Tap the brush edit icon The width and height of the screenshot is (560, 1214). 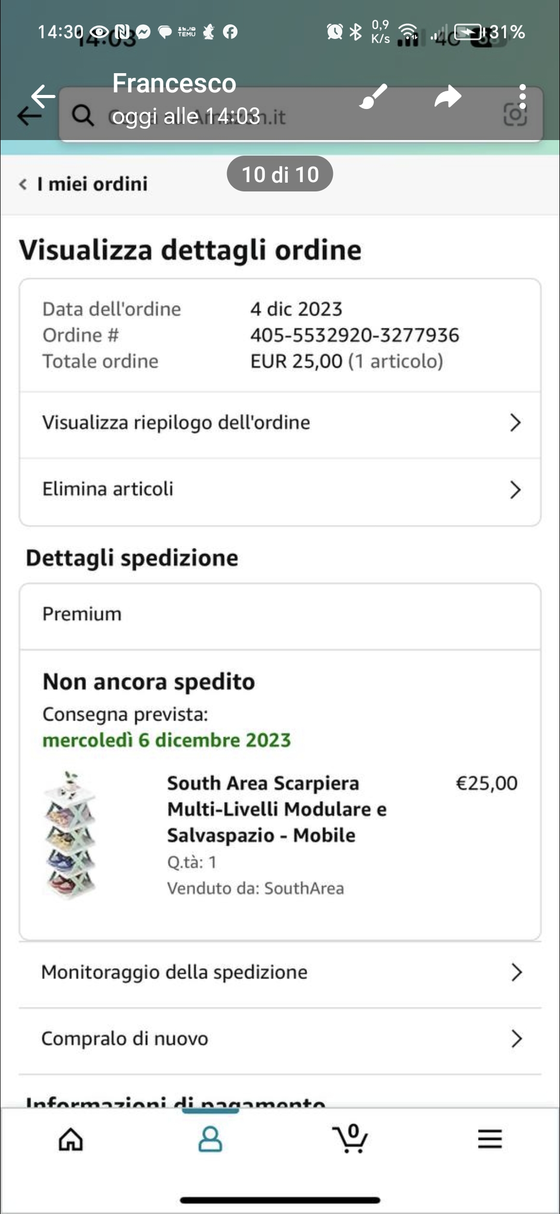[x=373, y=96]
